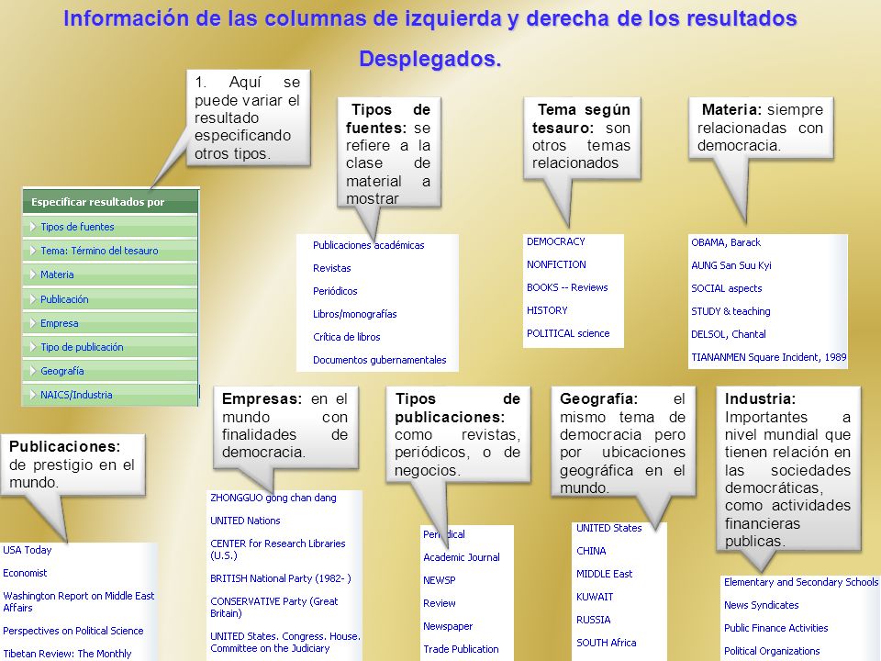This screenshot has width=881, height=661.
Task: Select BRITISH National Party (1982- ) link
Action: pyautogui.click(x=281, y=578)
